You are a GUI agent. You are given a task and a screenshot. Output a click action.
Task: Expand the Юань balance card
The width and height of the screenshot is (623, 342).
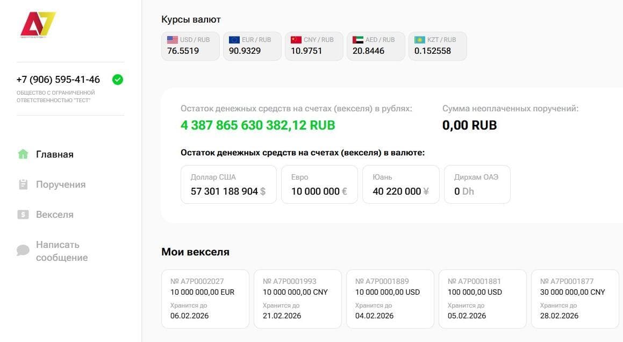point(400,184)
